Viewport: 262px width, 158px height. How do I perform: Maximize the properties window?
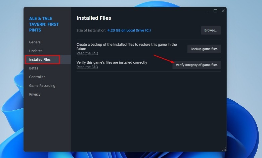click(215, 11)
